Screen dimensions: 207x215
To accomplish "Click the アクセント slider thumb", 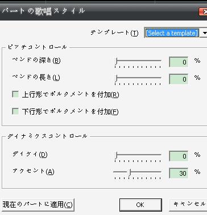I will point(130,172).
